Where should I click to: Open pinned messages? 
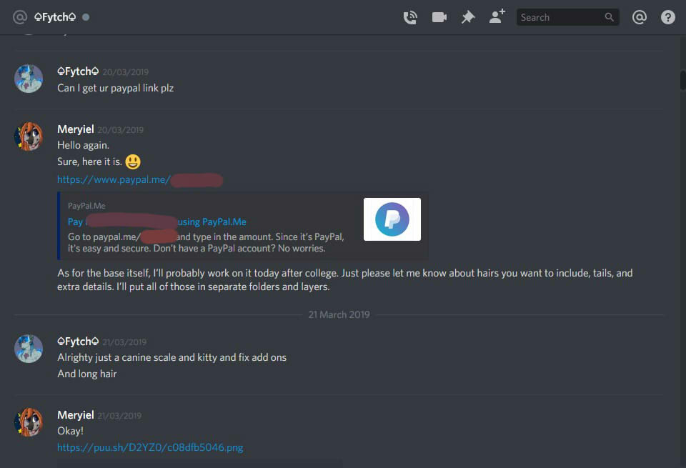pyautogui.click(x=467, y=17)
